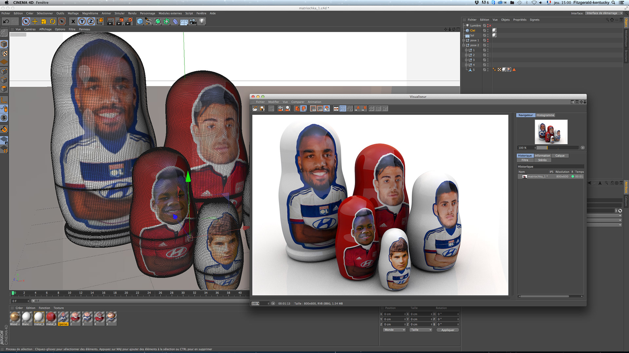Expand child object 4 under pose 2
Image resolution: width=629 pixels, height=353 pixels.
(466, 65)
